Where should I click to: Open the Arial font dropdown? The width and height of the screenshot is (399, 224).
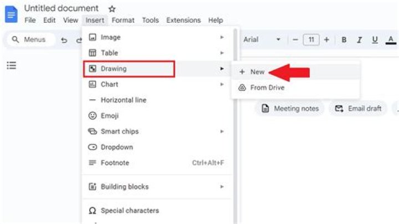[262, 39]
